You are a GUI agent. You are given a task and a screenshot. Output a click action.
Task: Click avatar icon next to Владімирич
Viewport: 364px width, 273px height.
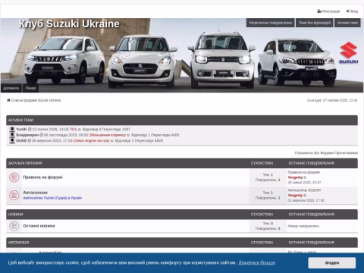(12, 135)
